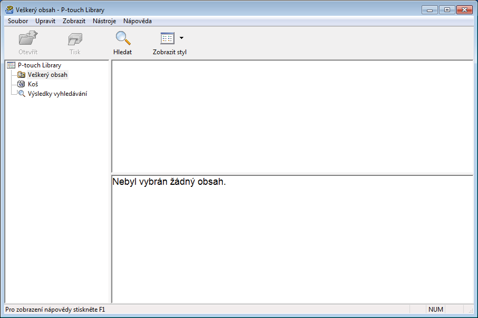Viewport: 478px width, 318px height.
Task: Click the Hledat magnifying glass icon
Action: [123, 38]
